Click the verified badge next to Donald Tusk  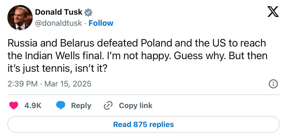(x=88, y=13)
